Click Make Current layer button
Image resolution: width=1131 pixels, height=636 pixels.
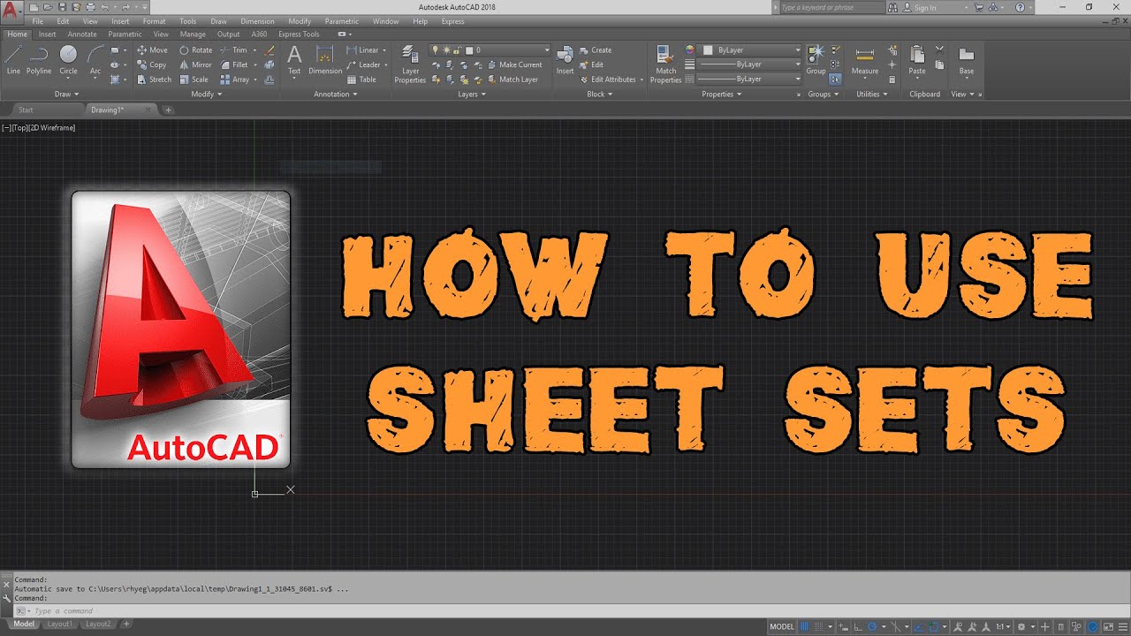(x=515, y=64)
